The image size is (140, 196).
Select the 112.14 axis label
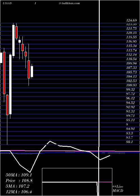pyautogui.click(x=132, y=55)
